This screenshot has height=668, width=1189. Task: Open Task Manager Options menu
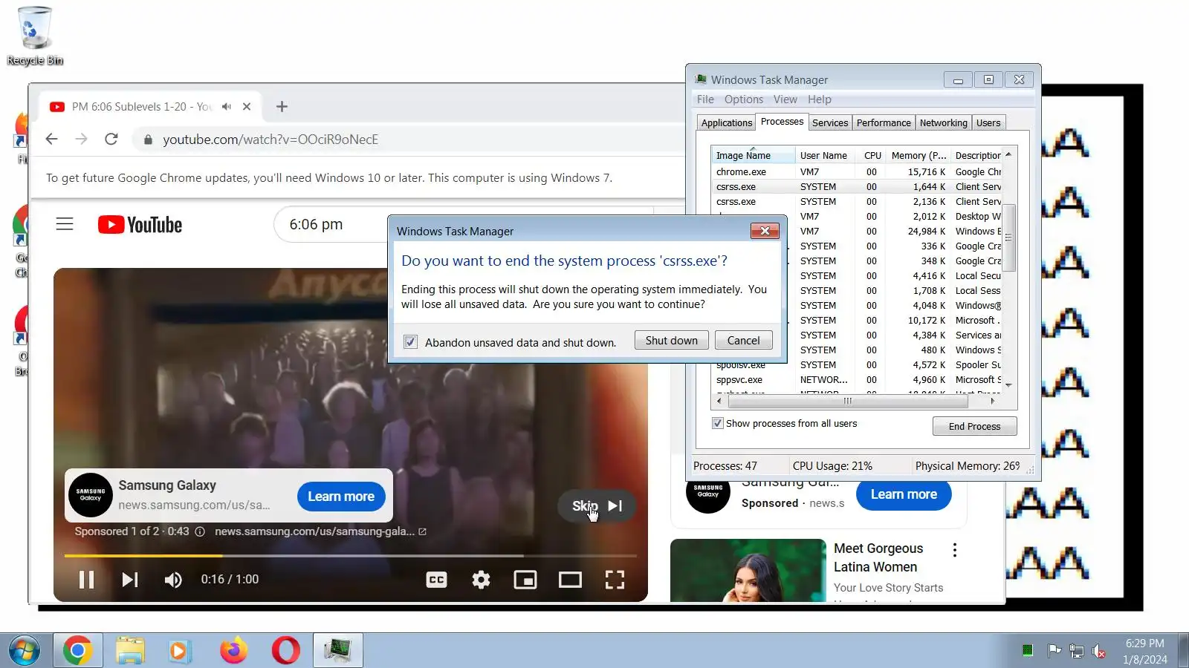click(744, 99)
